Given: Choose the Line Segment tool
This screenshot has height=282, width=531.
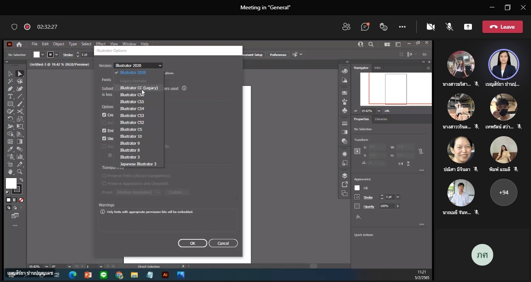Looking at the screenshot, I should [x=20, y=96].
